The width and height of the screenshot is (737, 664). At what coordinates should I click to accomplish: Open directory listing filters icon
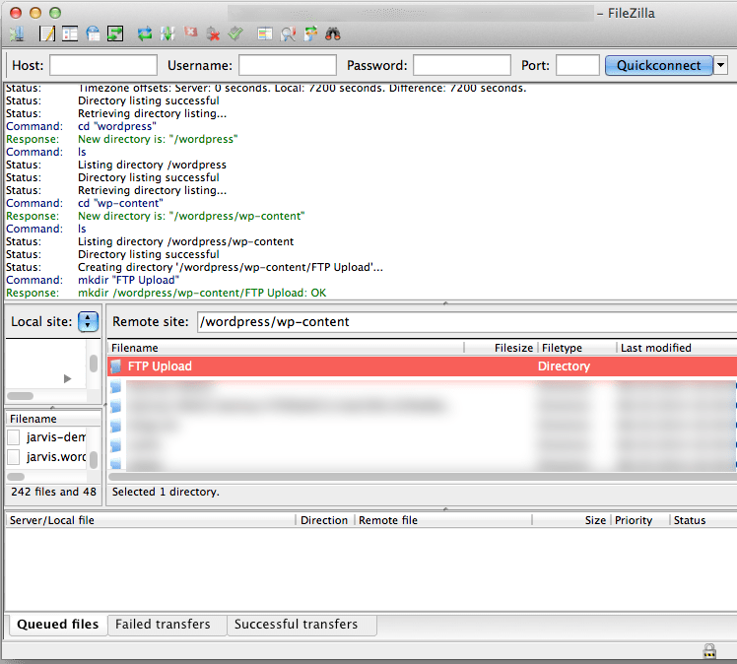pyautogui.click(x=265, y=33)
